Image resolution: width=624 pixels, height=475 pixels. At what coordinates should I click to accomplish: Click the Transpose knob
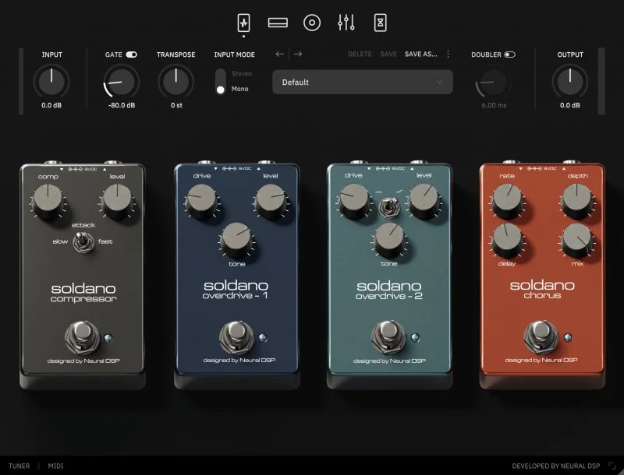coord(176,82)
